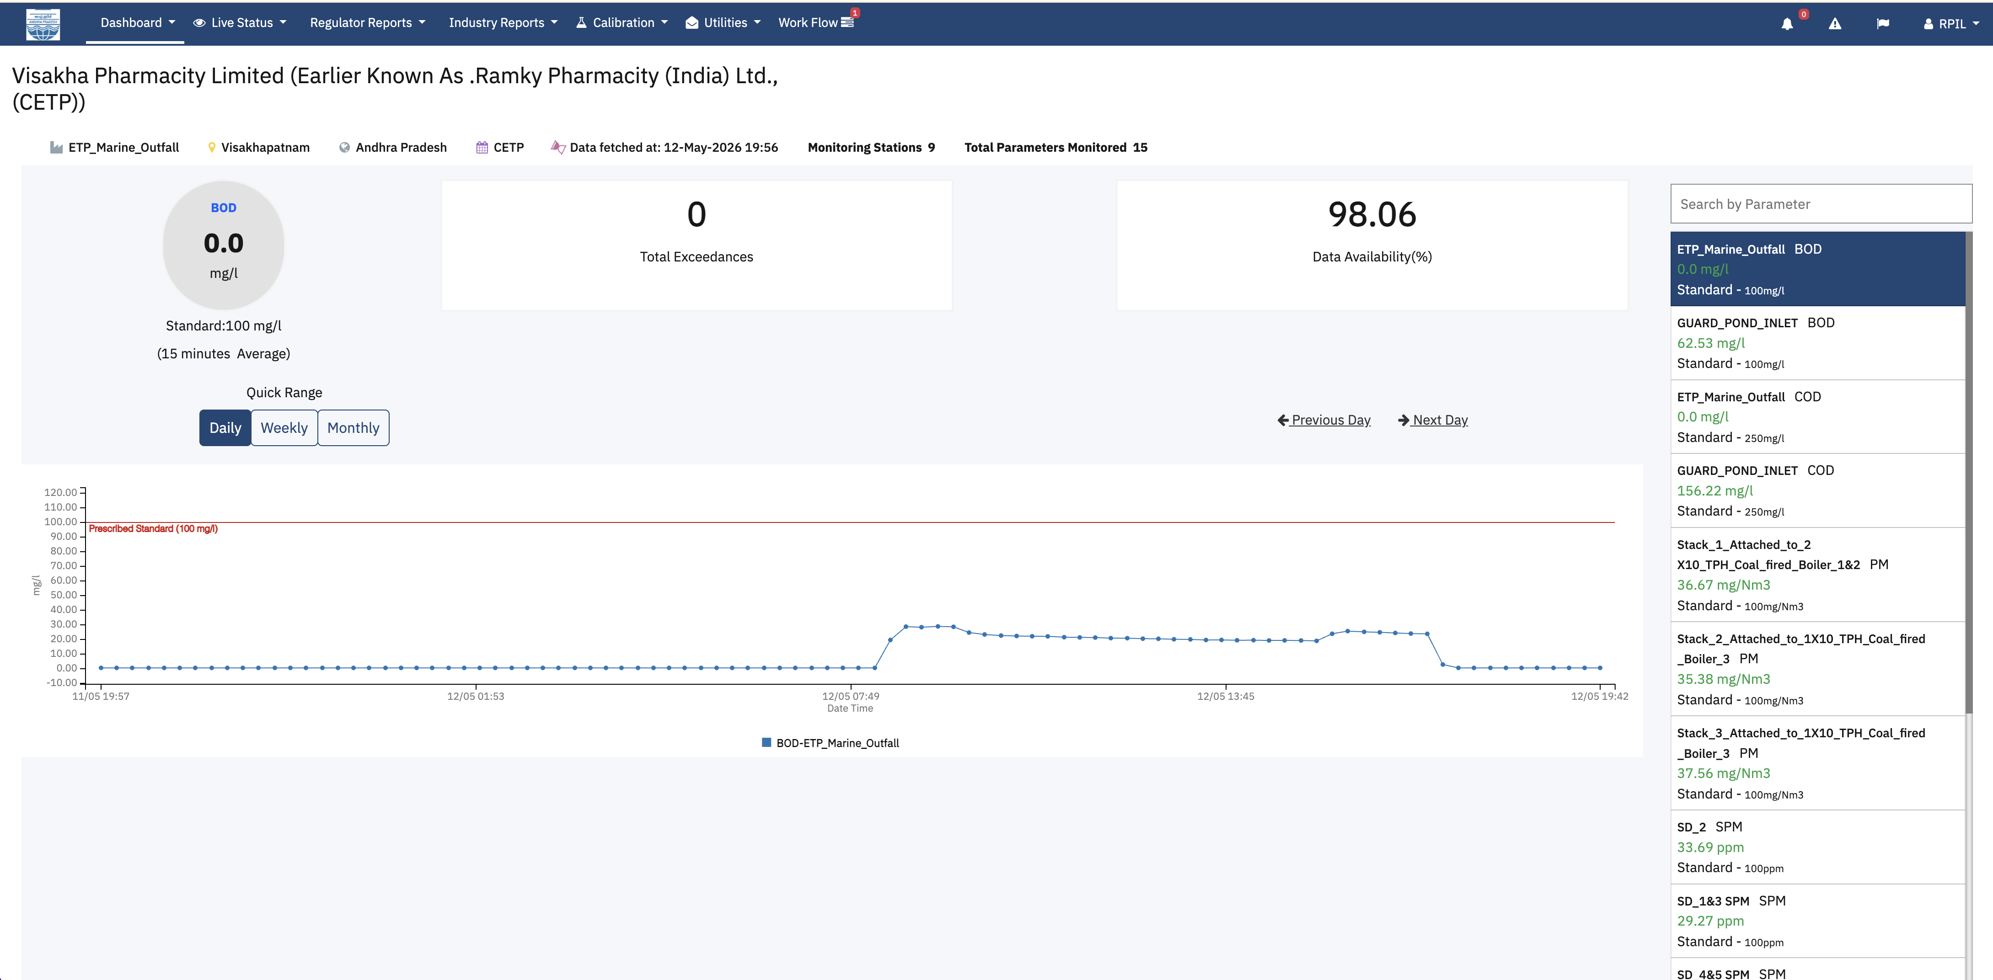Open the RPIL user account dropdown
Screen dimensions: 1993x980
1951,24
